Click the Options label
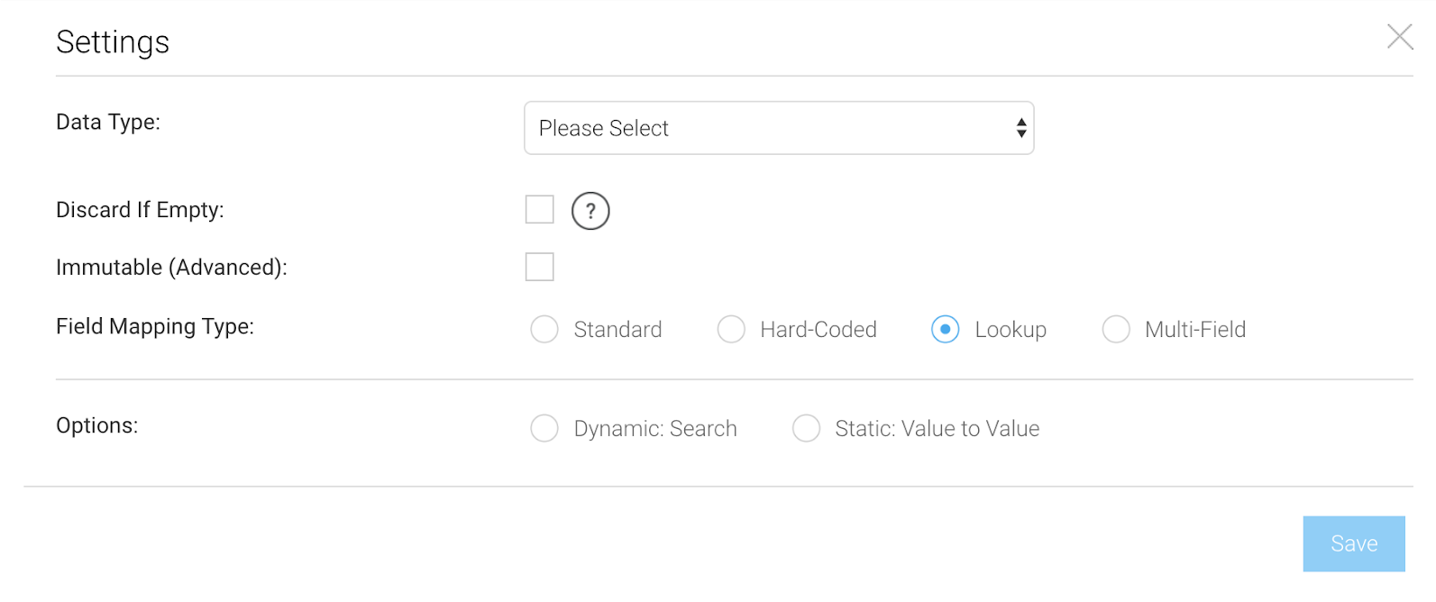This screenshot has height=602, width=1436. coord(97,425)
